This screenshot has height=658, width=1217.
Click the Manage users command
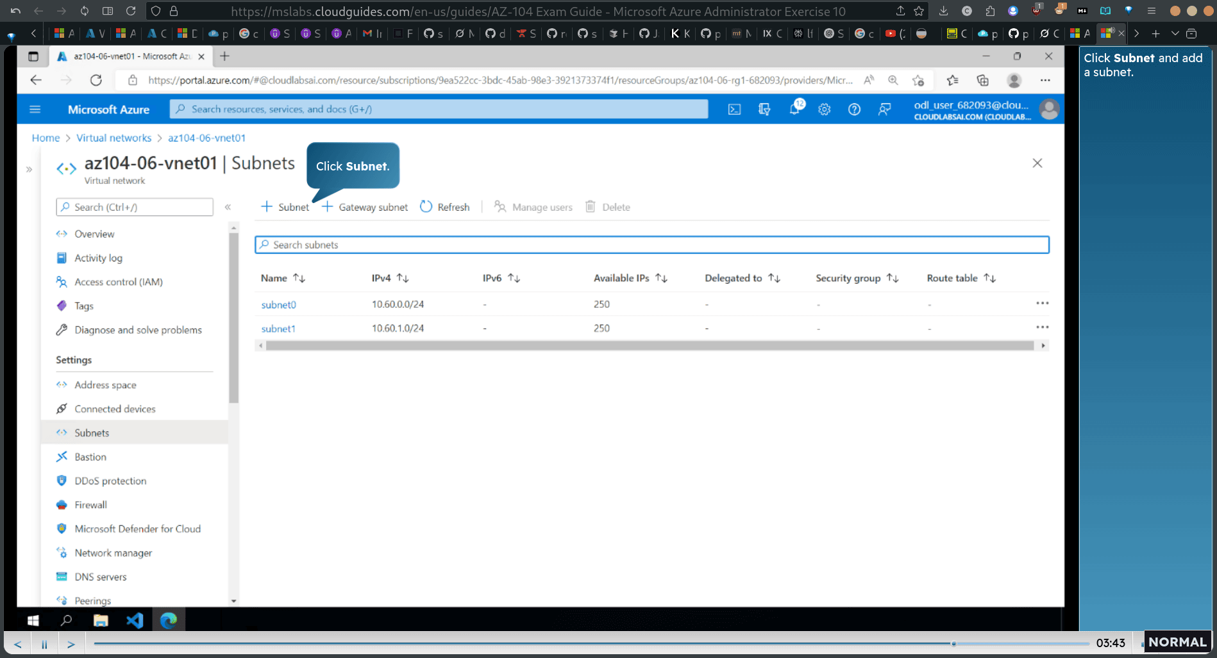[533, 207]
